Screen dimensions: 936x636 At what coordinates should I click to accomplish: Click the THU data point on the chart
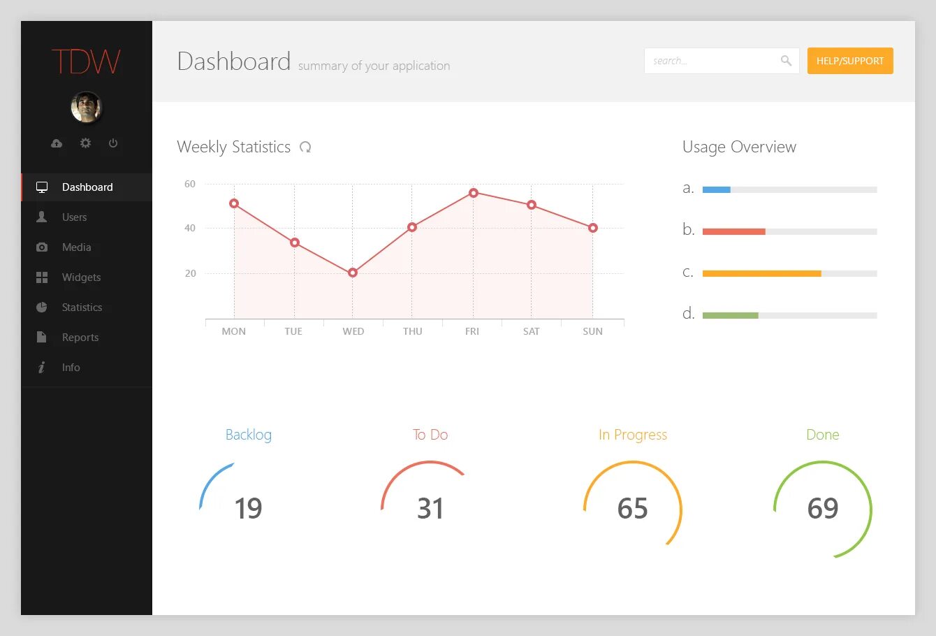pos(412,227)
